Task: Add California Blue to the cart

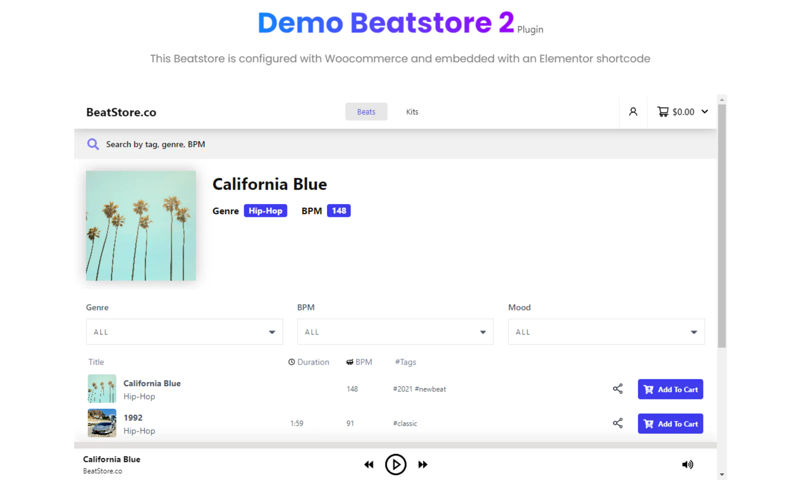Action: coord(670,389)
